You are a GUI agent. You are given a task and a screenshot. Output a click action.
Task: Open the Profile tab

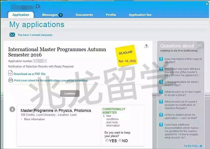click(x=111, y=15)
